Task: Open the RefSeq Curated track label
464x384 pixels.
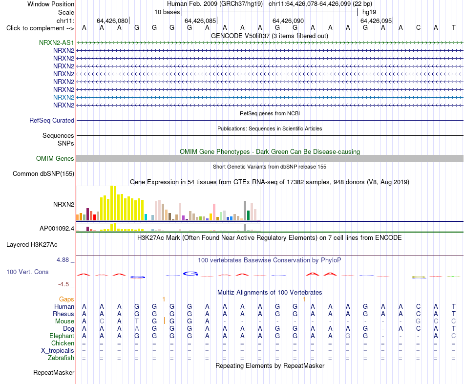Action: (51, 120)
